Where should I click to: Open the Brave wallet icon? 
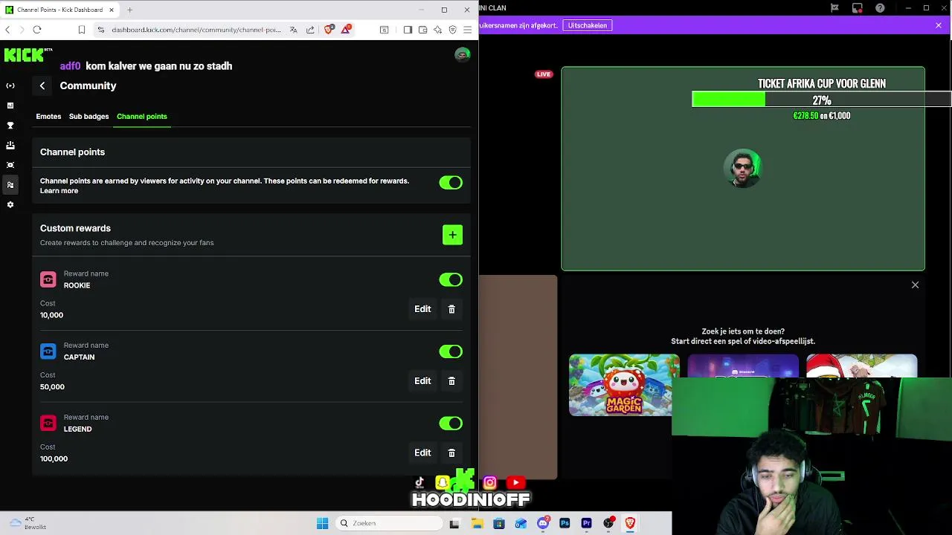(422, 30)
